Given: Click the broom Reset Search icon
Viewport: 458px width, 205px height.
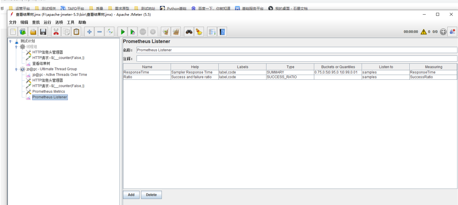Looking at the screenshot, I should 199,32.
